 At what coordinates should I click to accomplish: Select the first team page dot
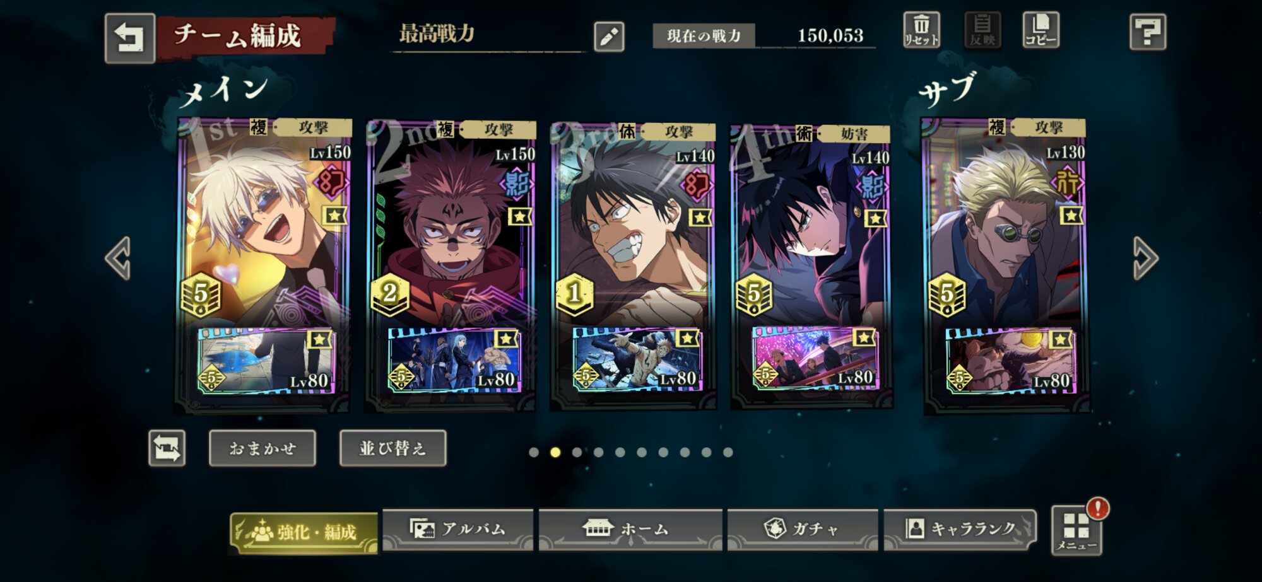[534, 452]
